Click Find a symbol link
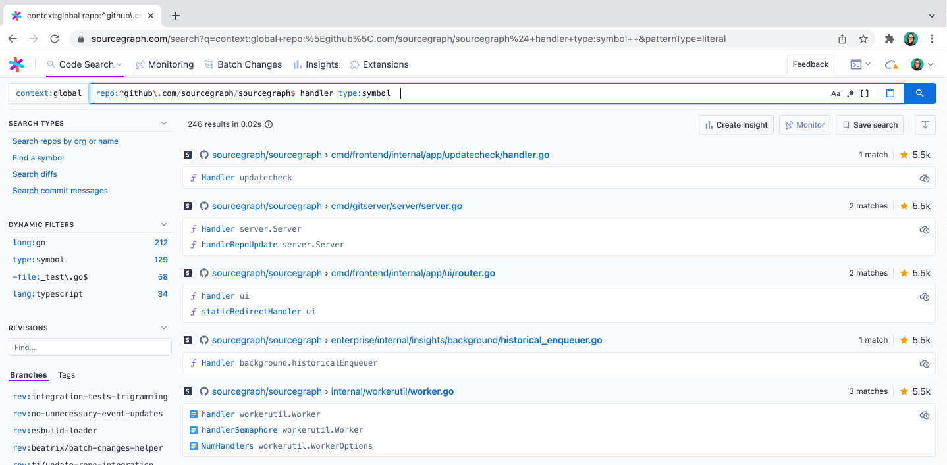 point(38,158)
